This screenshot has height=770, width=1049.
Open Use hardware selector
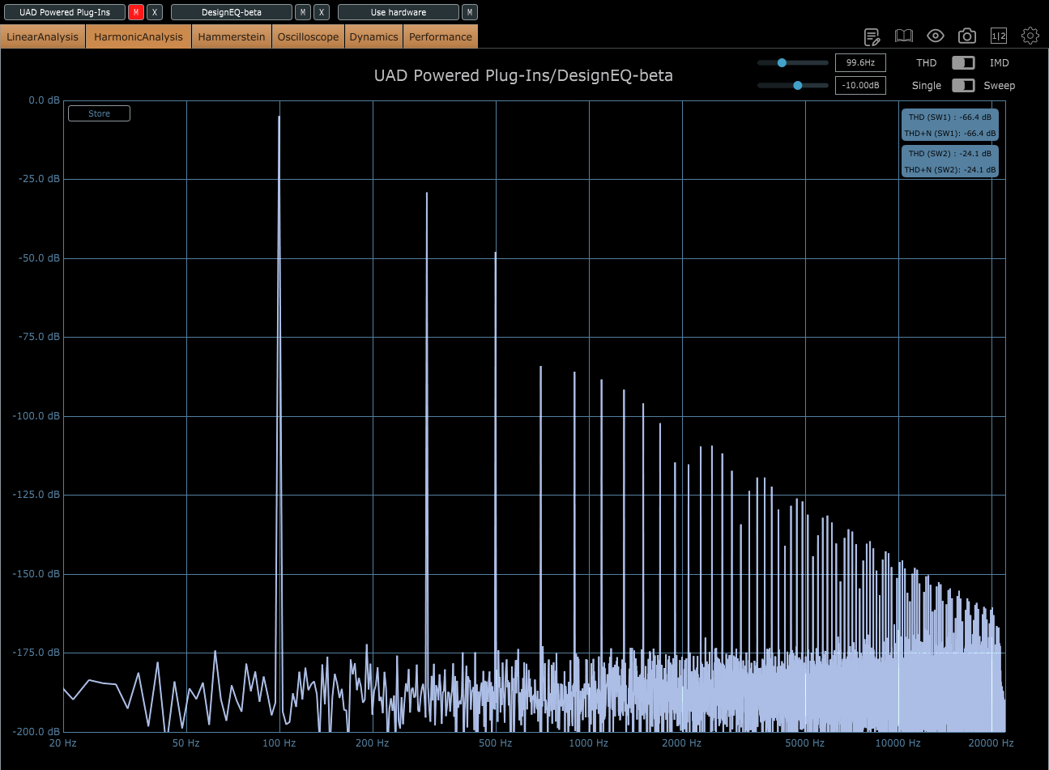click(398, 12)
